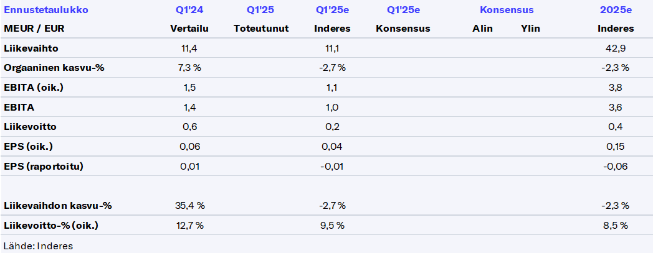Viewport: 653px width, 253px height.
Task: Click the Liikevaihdon kasvu-% row label
Action: (57, 206)
